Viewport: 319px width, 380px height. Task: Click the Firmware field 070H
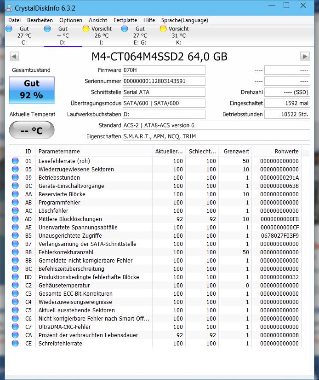[164, 70]
